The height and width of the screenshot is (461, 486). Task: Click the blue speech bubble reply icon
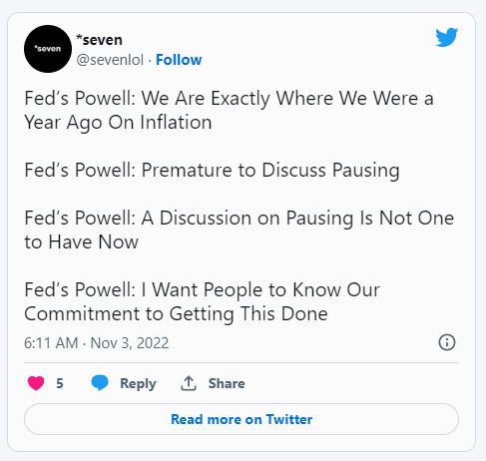100,382
